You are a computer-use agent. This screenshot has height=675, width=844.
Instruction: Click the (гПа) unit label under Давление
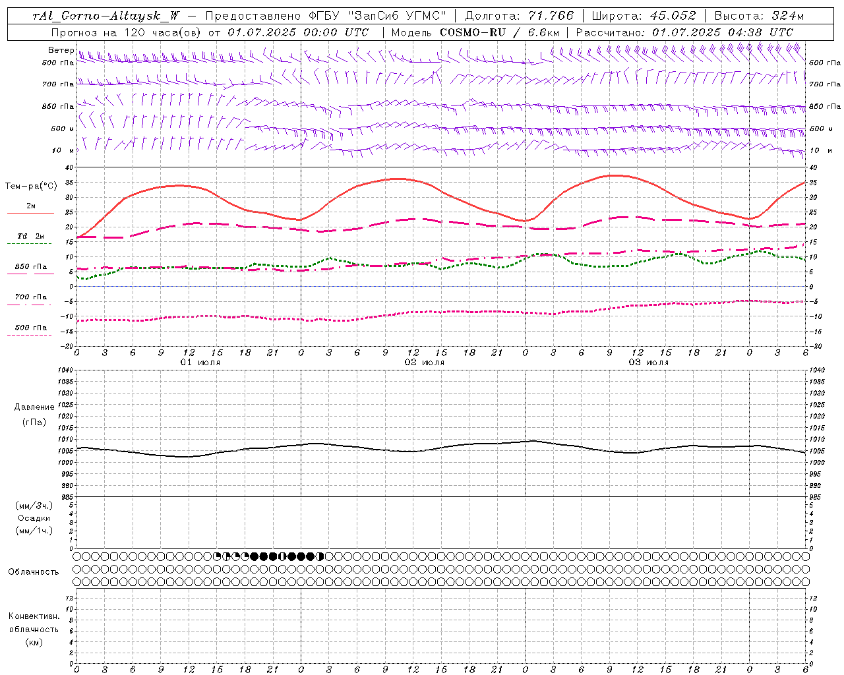(34, 422)
